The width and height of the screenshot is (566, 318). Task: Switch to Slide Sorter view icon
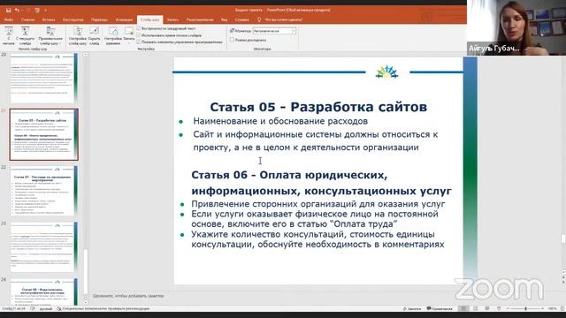(x=476, y=308)
